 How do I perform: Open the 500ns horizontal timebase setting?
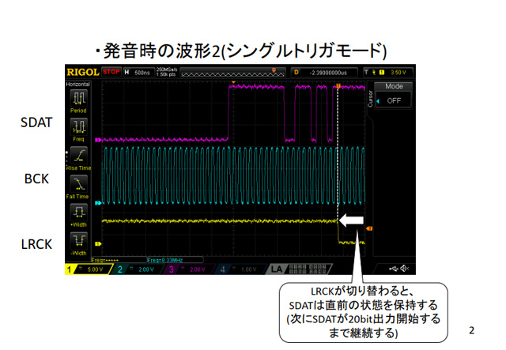coord(139,73)
